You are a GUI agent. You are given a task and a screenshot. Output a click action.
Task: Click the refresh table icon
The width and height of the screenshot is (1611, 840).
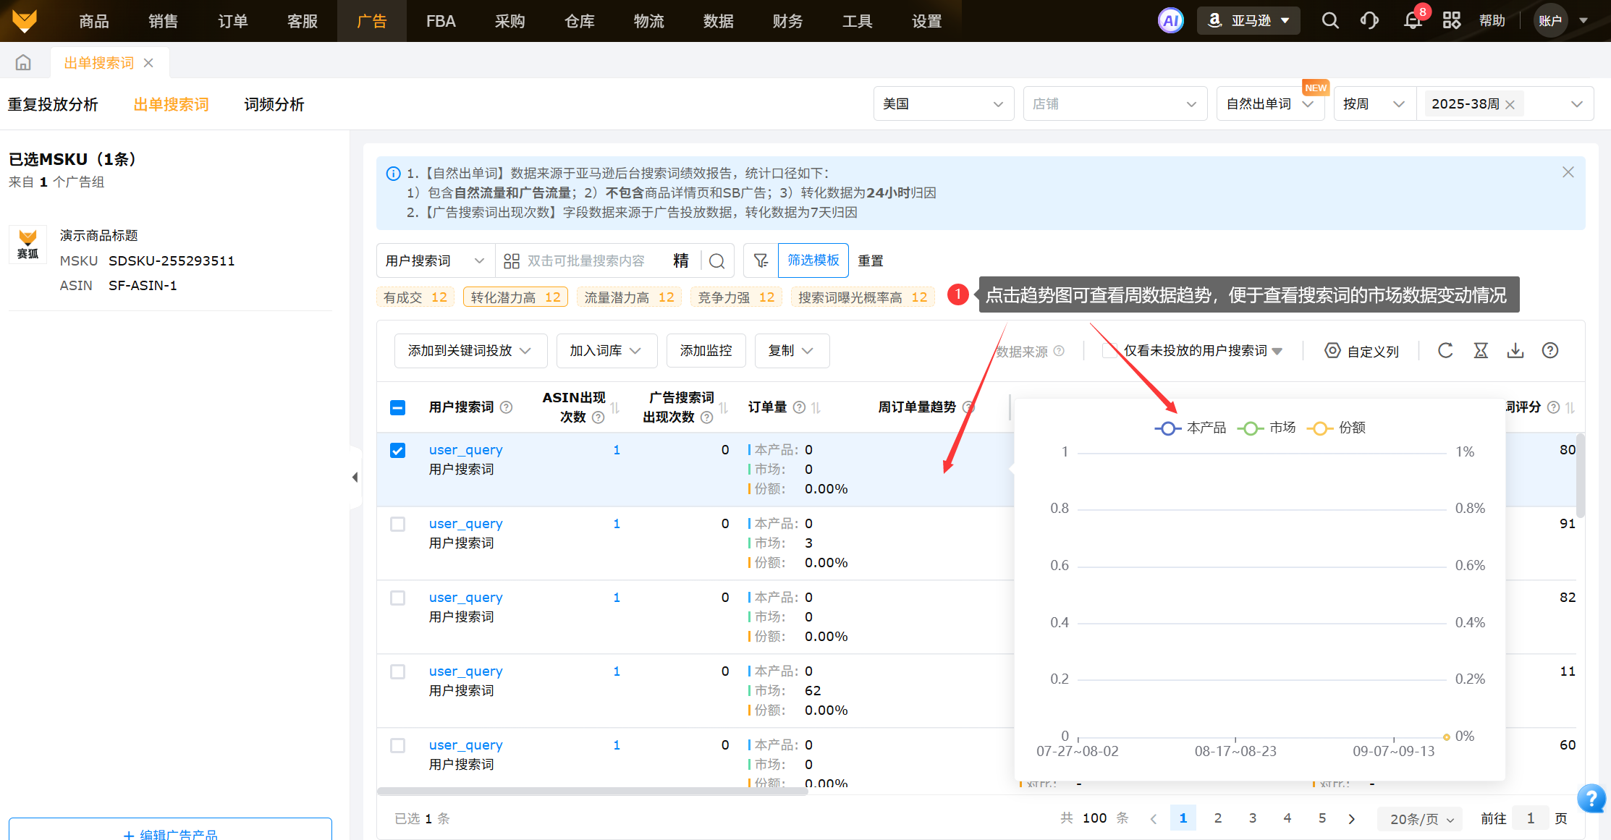[x=1445, y=351]
